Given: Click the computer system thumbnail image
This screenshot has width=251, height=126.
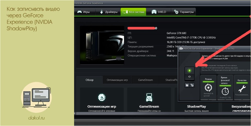Looking at the screenshot, I should click(x=102, y=45).
